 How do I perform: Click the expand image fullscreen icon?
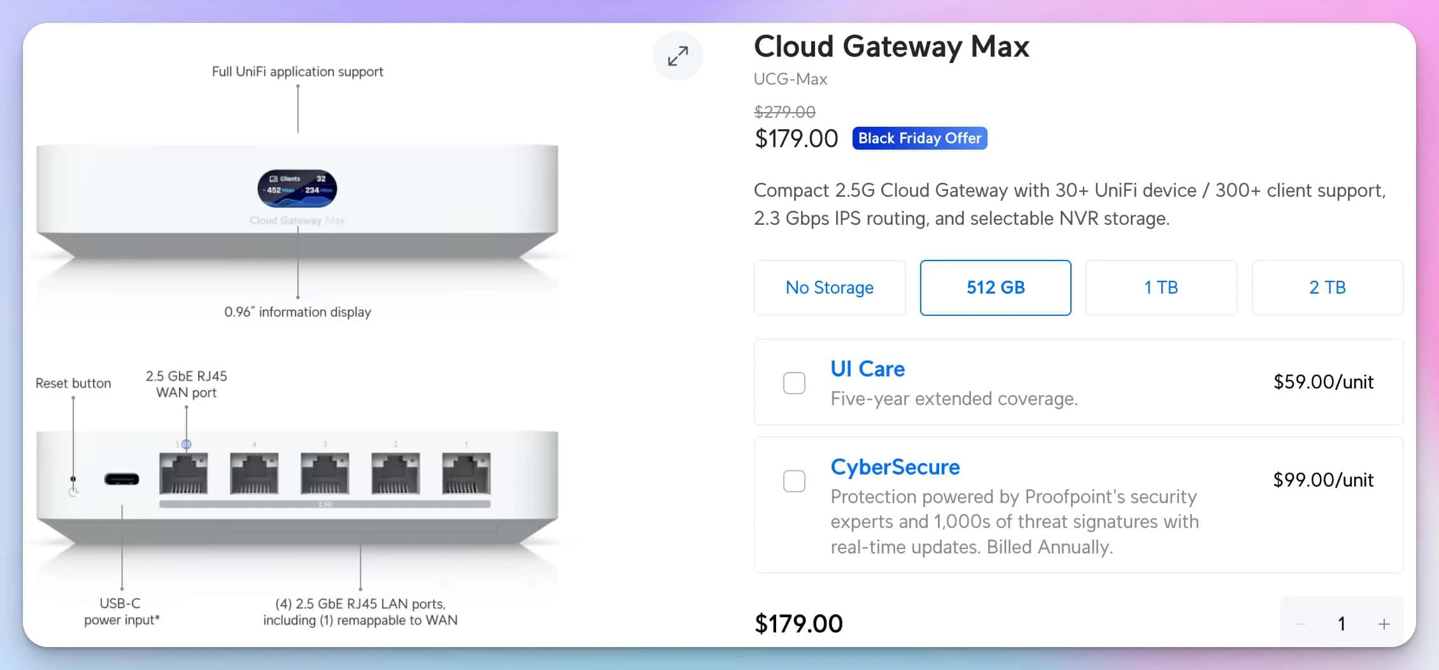pos(677,55)
